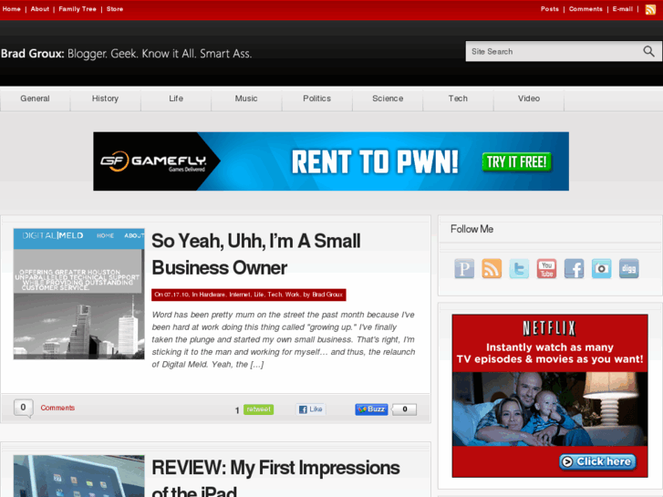The height and width of the screenshot is (497, 663).
Task: Click the Buzz count box showing 0
Action: [x=404, y=409]
